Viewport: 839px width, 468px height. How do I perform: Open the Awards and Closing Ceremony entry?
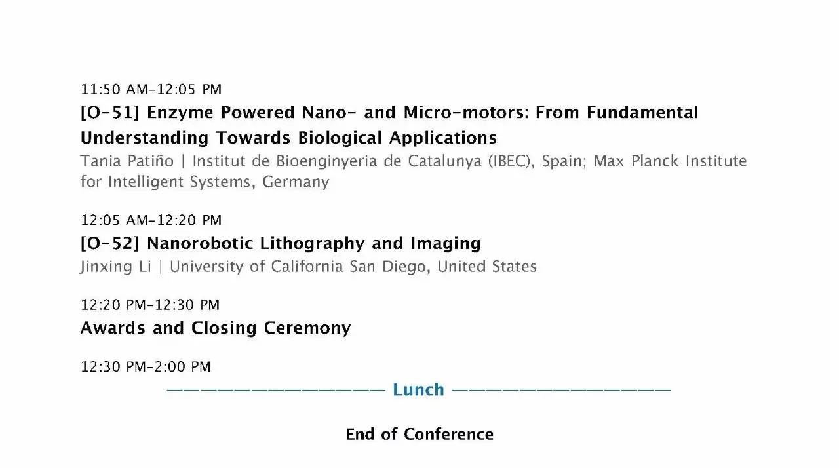click(x=216, y=328)
